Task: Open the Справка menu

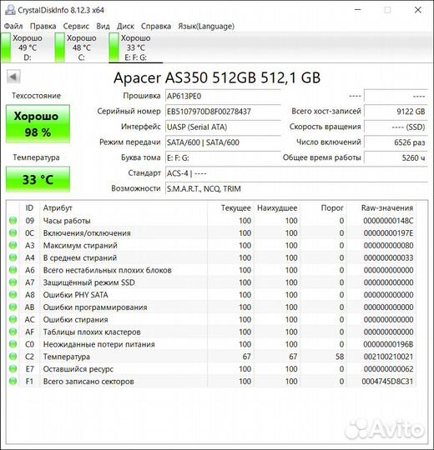Action: 156,26
